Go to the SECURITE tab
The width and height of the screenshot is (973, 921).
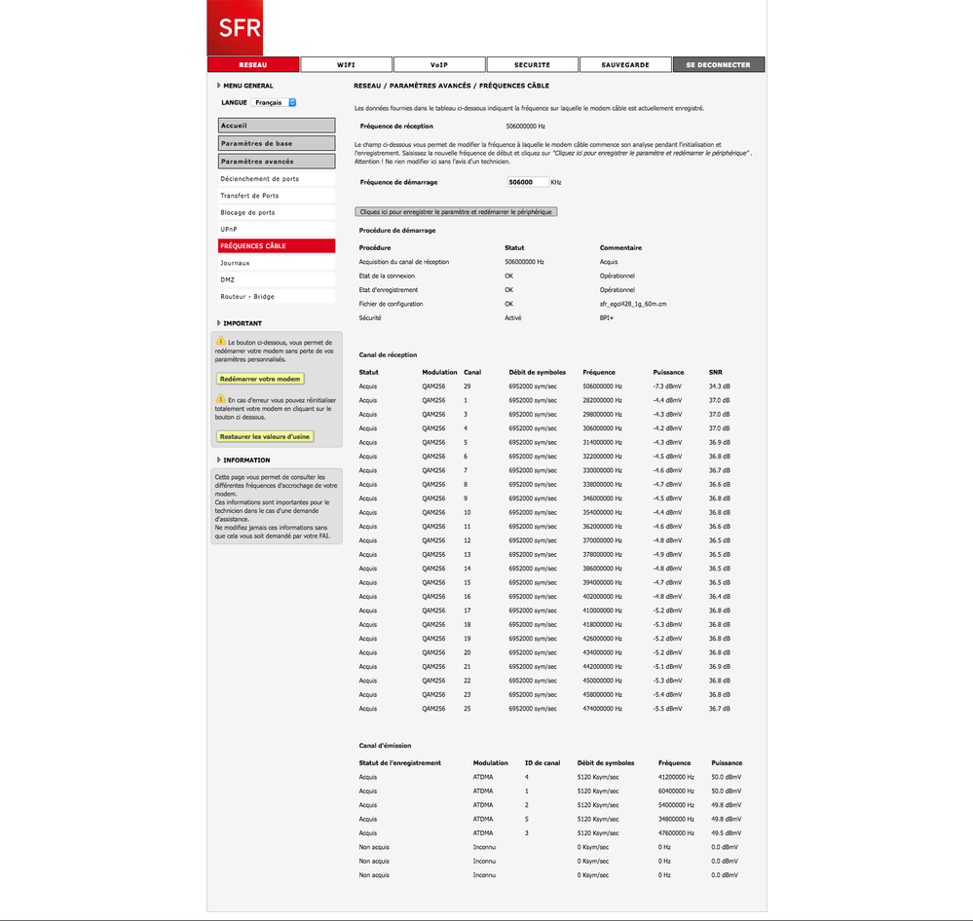532,63
